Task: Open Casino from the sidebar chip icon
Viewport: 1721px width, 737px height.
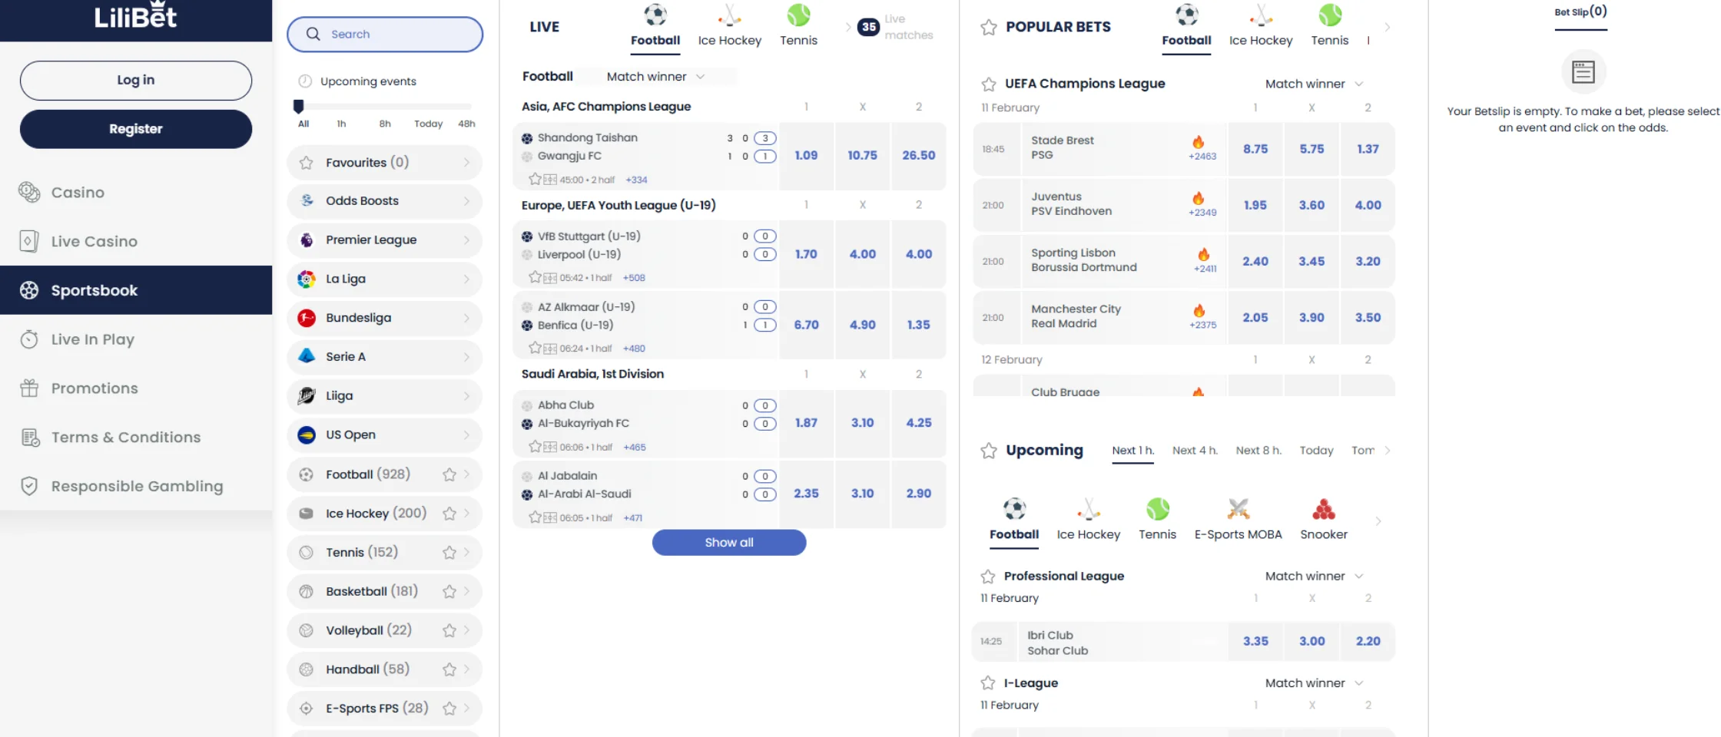Action: click(x=29, y=192)
